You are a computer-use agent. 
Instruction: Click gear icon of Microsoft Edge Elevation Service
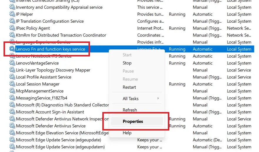(12, 133)
